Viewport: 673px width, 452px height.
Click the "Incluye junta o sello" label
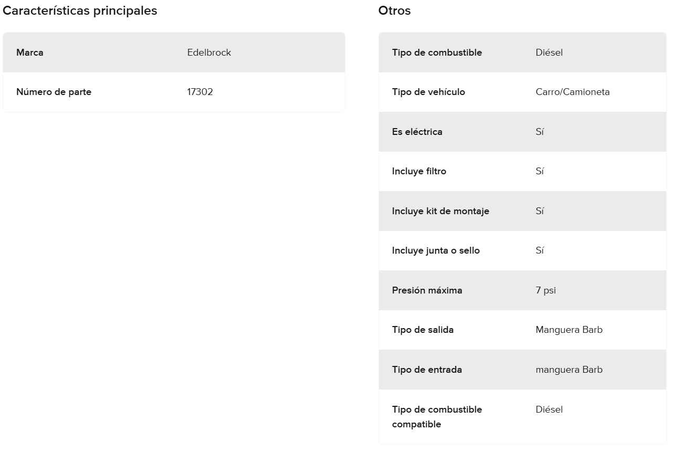[x=436, y=250]
